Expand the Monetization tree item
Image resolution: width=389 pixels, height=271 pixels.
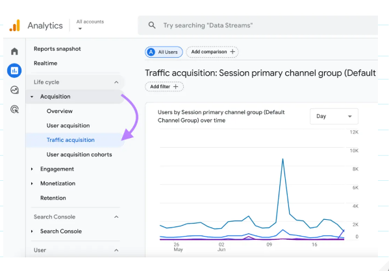(32, 183)
